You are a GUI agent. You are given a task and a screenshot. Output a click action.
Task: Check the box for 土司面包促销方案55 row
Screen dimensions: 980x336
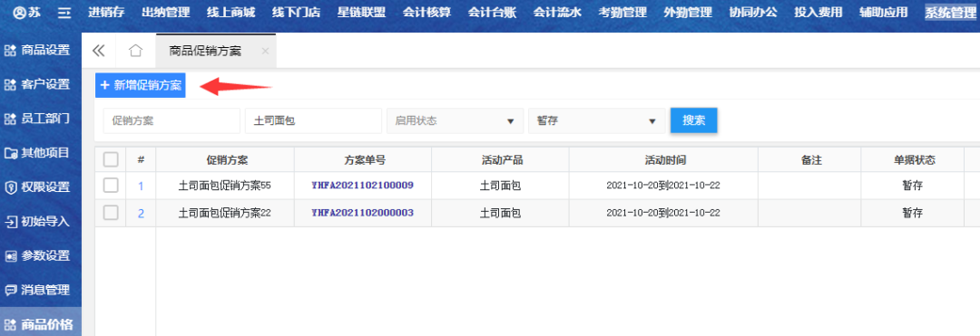111,185
